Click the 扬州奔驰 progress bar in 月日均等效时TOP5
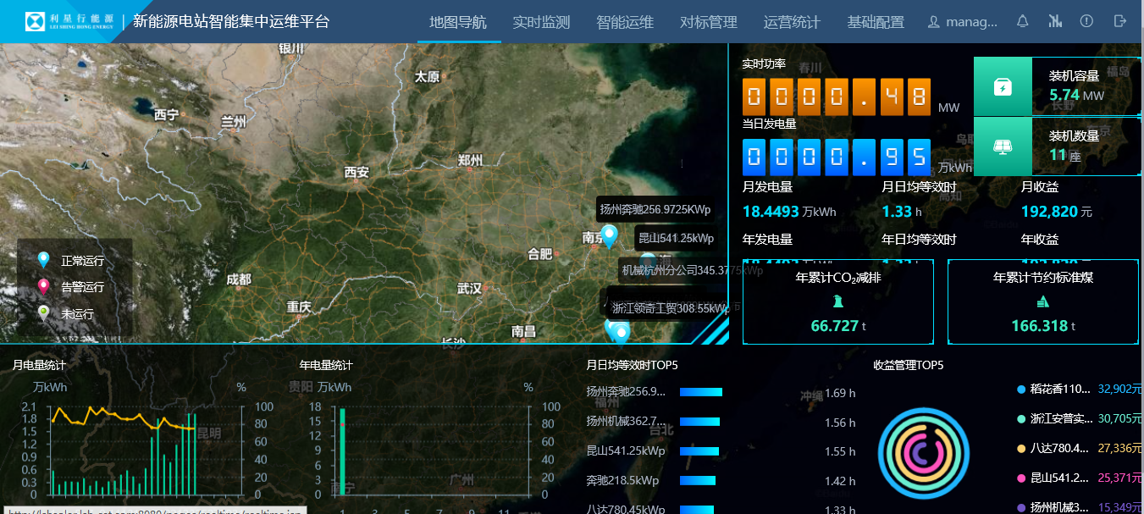This screenshot has height=514, width=1144. pyautogui.click(x=700, y=392)
